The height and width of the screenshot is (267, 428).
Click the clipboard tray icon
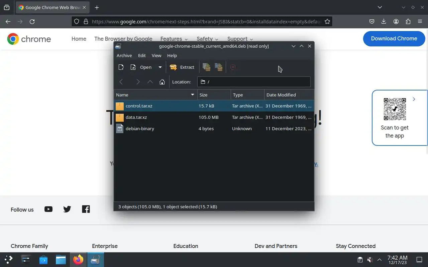(x=360, y=260)
